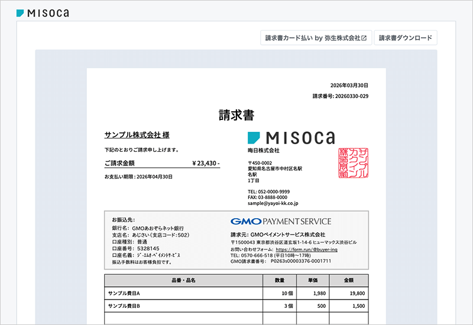Image resolution: width=473 pixels, height=325 pixels.
Task: Click the large Misoca logo on the invoice
Action: tap(291, 137)
